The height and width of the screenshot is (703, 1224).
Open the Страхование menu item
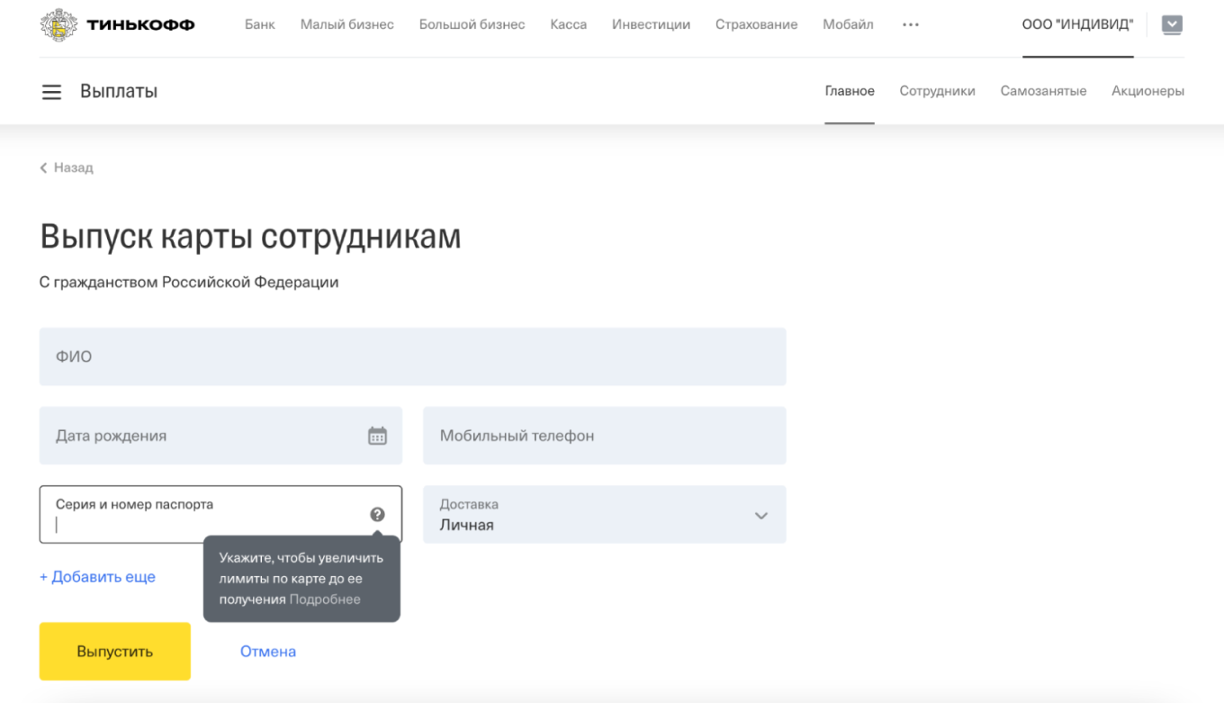coord(757,24)
